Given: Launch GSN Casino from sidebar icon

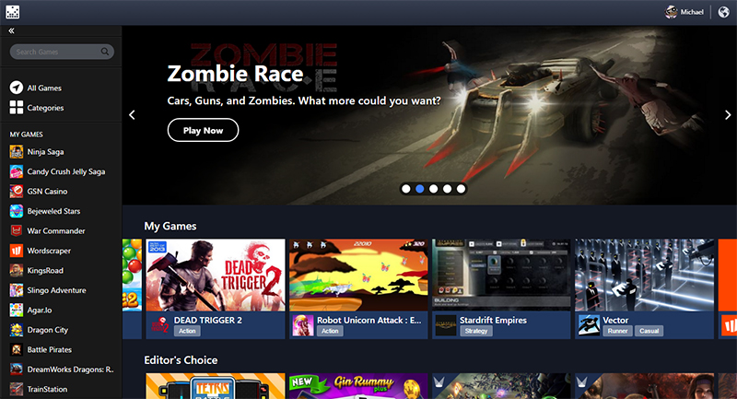Looking at the screenshot, I should (17, 192).
